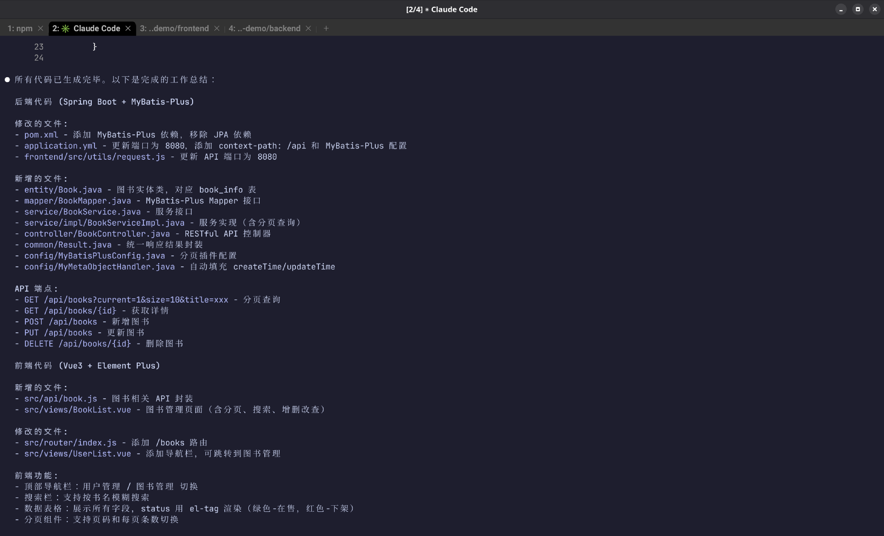Viewport: 884px width, 536px height.
Task: Close the demo/backend tab
Action: (308, 28)
